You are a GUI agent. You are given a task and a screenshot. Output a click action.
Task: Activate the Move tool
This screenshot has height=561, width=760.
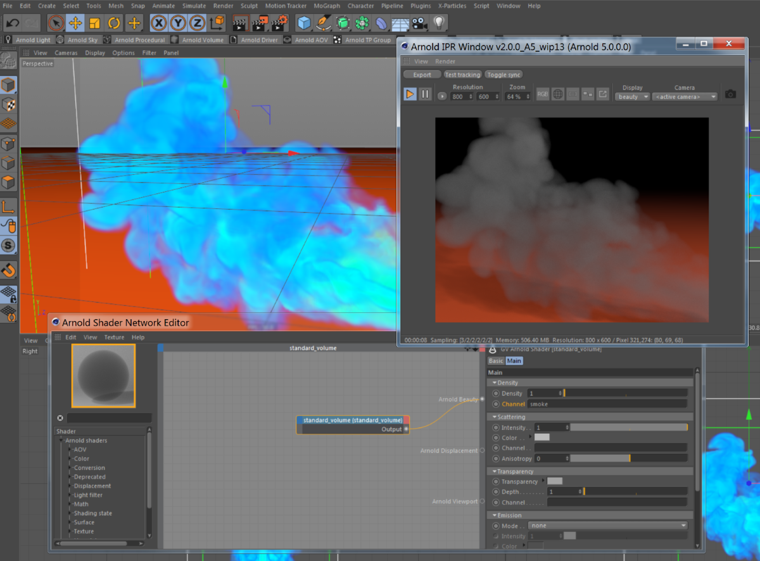[x=75, y=23]
